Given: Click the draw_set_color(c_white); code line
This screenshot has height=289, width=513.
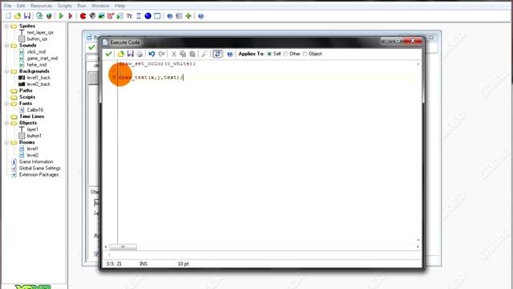Looking at the screenshot, I should (x=157, y=63).
